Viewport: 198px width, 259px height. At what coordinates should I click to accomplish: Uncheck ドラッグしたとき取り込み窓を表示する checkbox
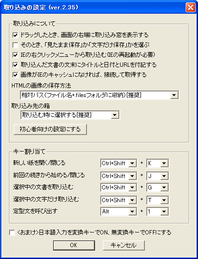(15, 35)
